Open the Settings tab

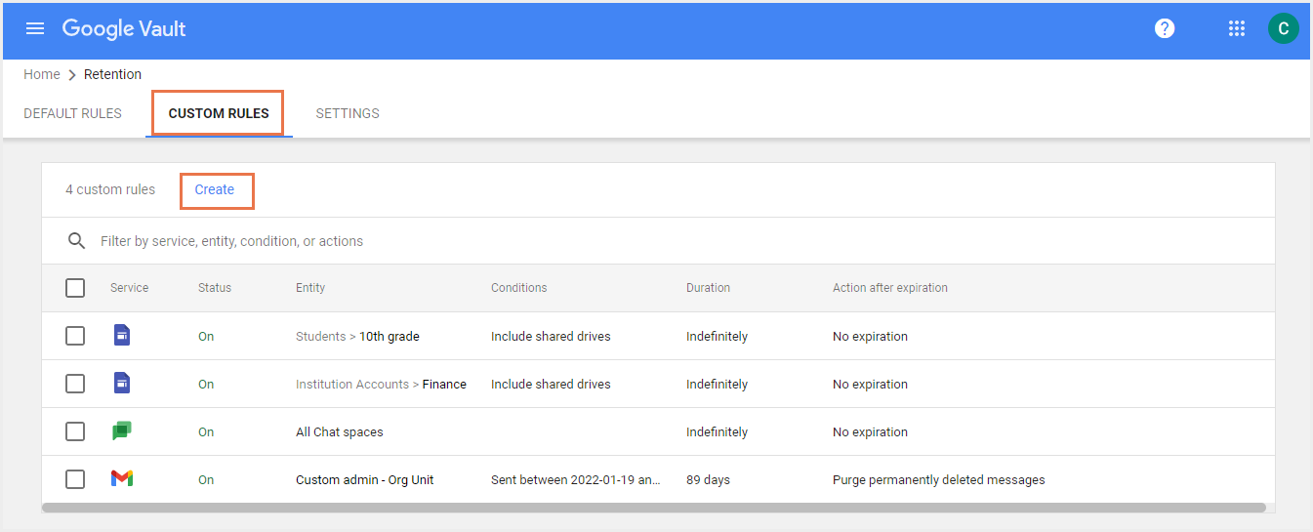click(348, 113)
